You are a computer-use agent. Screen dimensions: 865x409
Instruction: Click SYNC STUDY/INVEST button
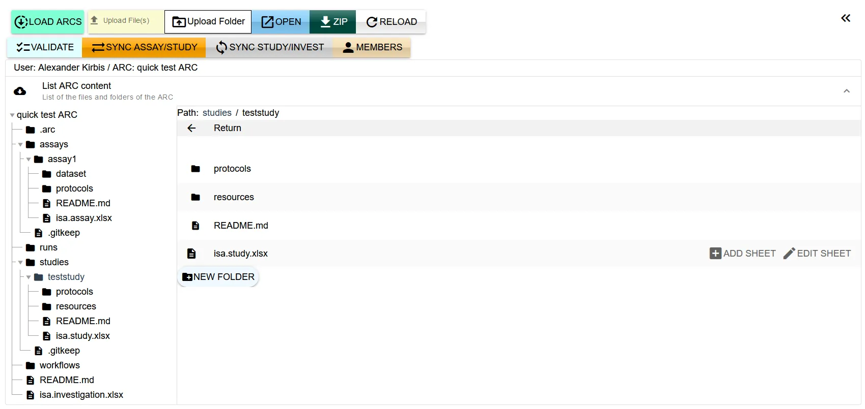coord(269,47)
